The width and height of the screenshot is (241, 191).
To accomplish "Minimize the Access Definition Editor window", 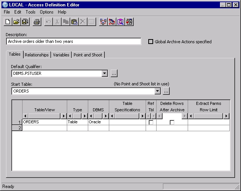I will [x=223, y=5].
